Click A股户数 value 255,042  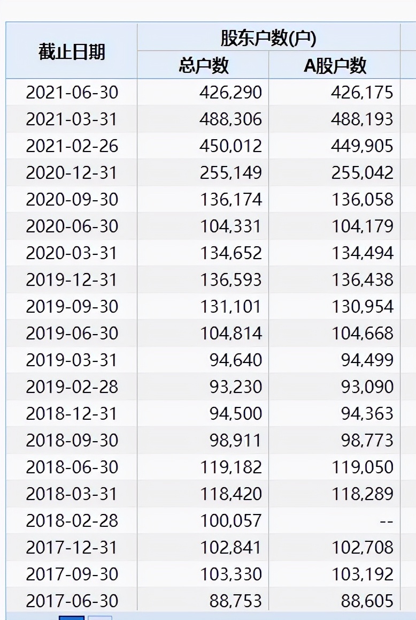362,172
